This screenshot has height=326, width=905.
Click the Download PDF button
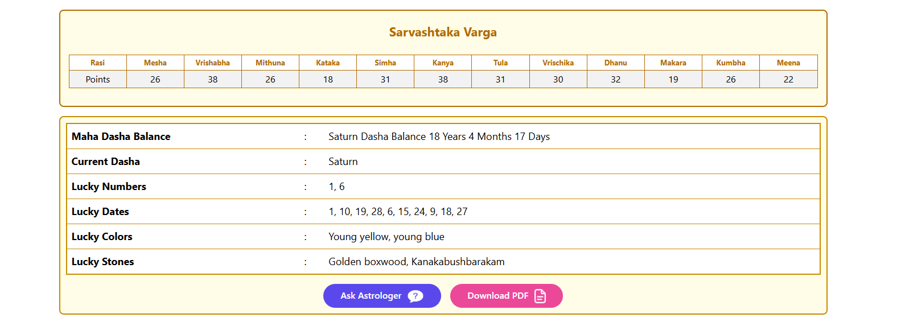[x=506, y=296]
